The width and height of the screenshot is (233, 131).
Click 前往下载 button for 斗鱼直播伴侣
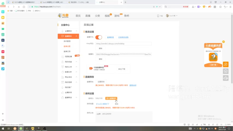tap(122, 69)
